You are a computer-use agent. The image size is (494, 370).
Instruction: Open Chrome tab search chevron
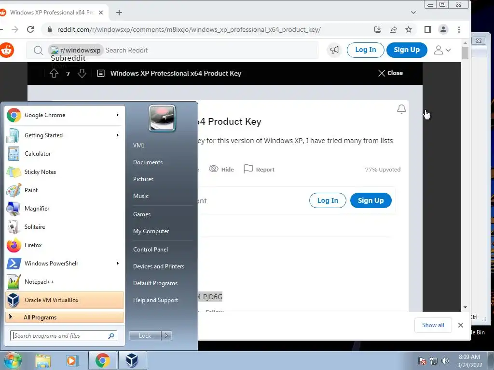click(x=413, y=13)
